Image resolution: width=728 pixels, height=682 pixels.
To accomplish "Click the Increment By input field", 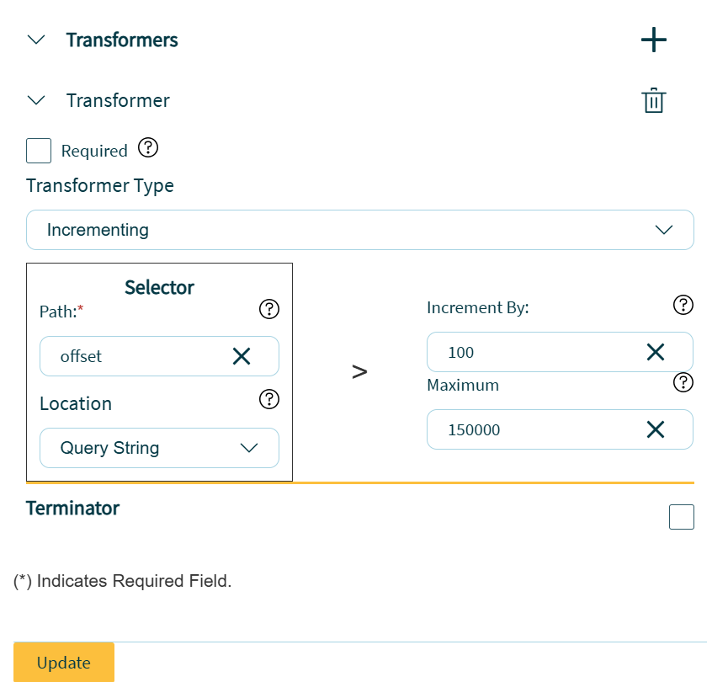I will pos(530,352).
